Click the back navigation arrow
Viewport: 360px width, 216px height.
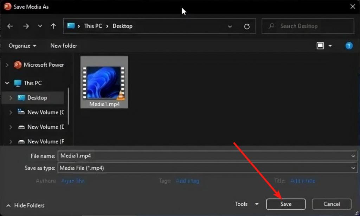coord(10,26)
